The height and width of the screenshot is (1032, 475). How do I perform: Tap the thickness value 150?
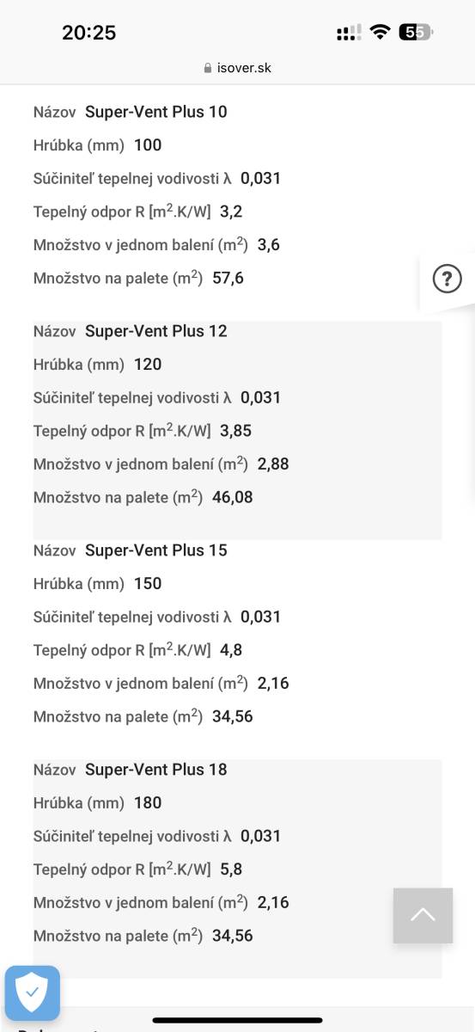tap(148, 584)
